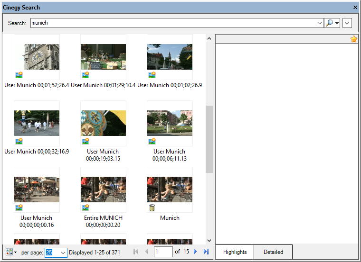Select clip thumbnail User Munich 00;00;00;00.16
Image resolution: width=361 pixels, height=262 pixels.
[37, 190]
